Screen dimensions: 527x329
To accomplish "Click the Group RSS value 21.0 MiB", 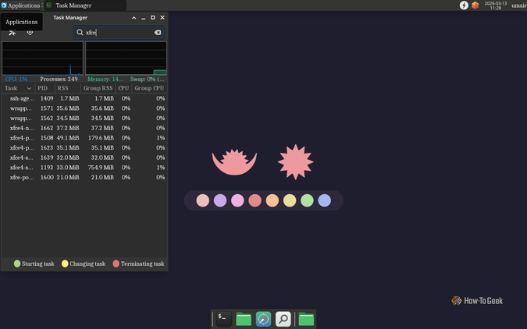I will (x=102, y=177).
